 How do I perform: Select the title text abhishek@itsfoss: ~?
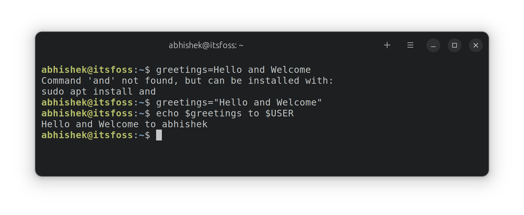206,45
